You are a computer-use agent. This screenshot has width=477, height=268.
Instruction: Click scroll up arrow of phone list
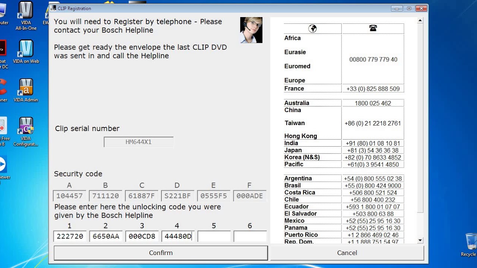[420, 21]
